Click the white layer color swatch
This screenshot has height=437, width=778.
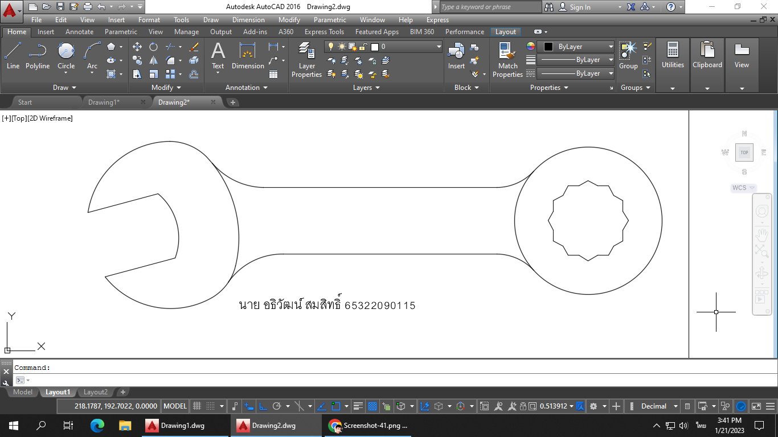coord(375,47)
